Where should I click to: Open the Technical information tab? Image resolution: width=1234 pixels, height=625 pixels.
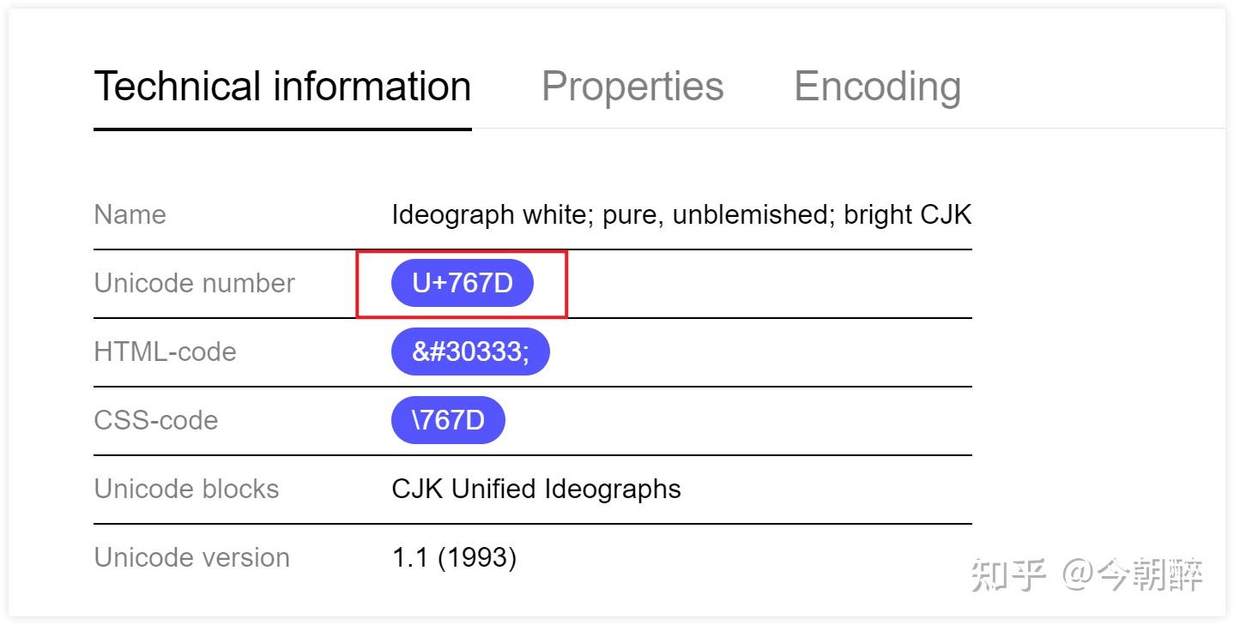coord(282,87)
